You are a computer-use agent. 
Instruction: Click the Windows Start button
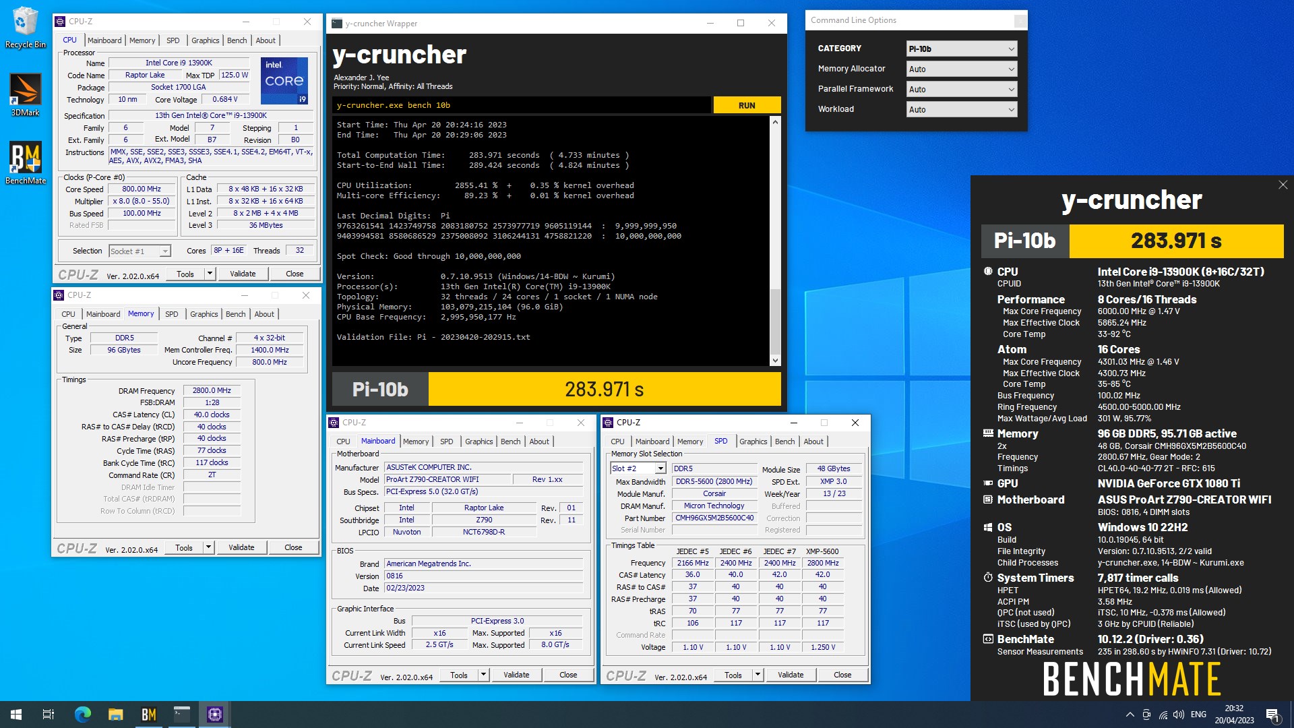pos(16,715)
